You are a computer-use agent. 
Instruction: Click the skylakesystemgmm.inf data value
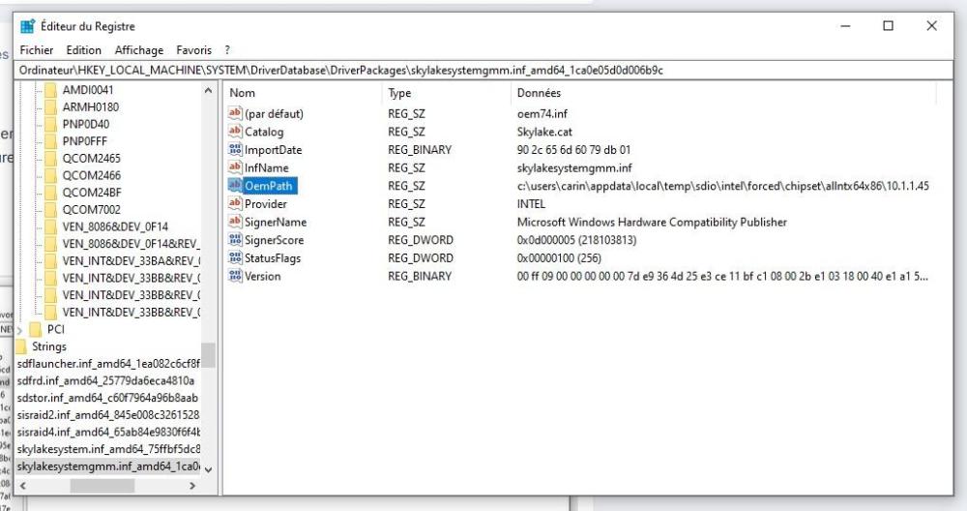(574, 167)
